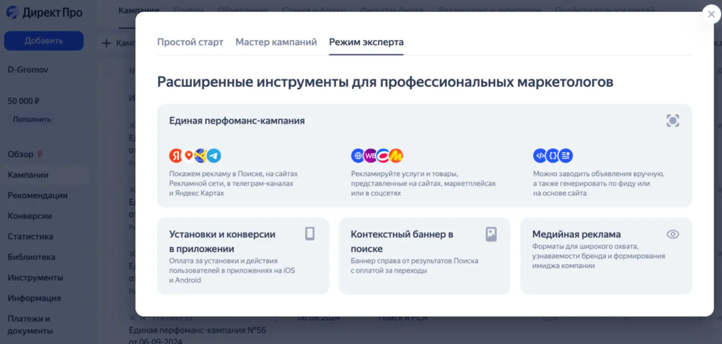
Task: Click the yellow M marketplace icon
Action: [x=396, y=155]
